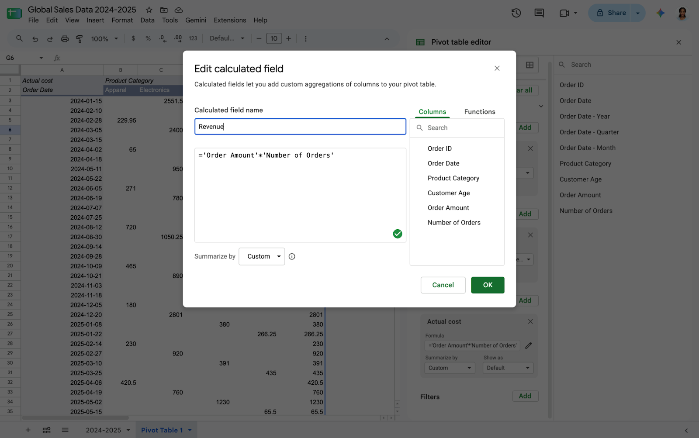
Task: Click the redo icon in toolbar
Action: pyautogui.click(x=50, y=39)
